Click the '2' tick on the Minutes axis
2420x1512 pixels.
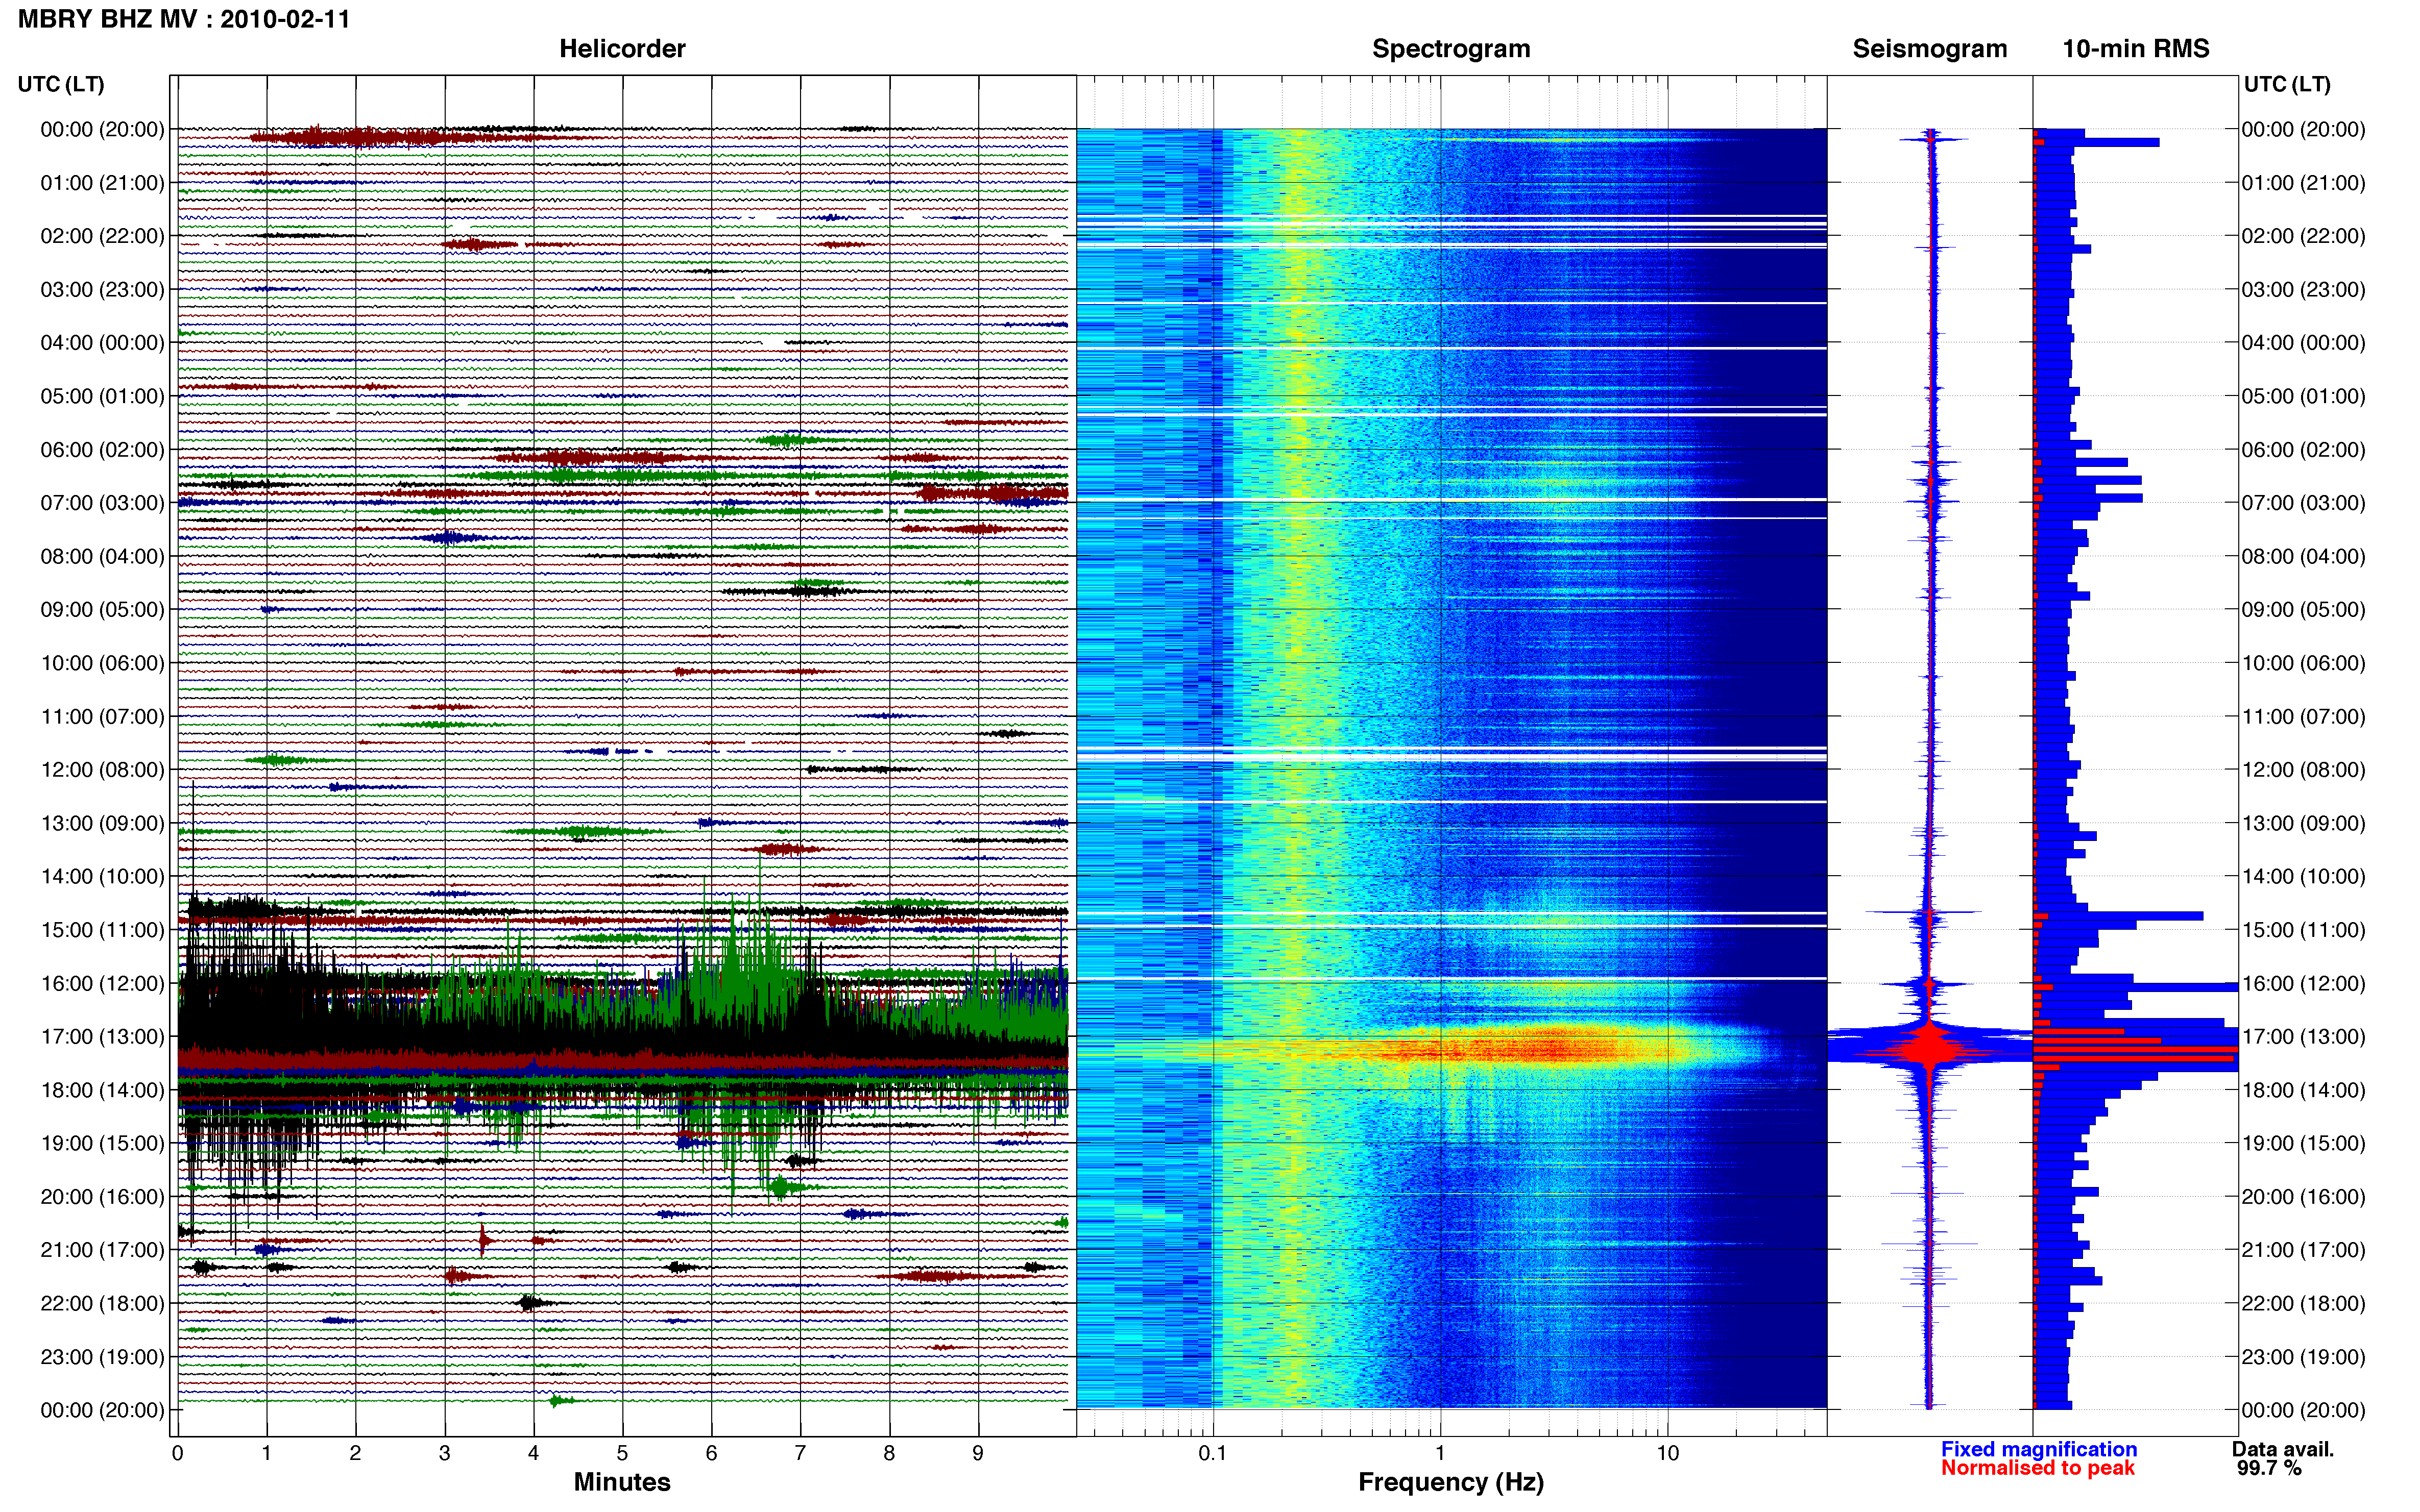(x=355, y=1453)
